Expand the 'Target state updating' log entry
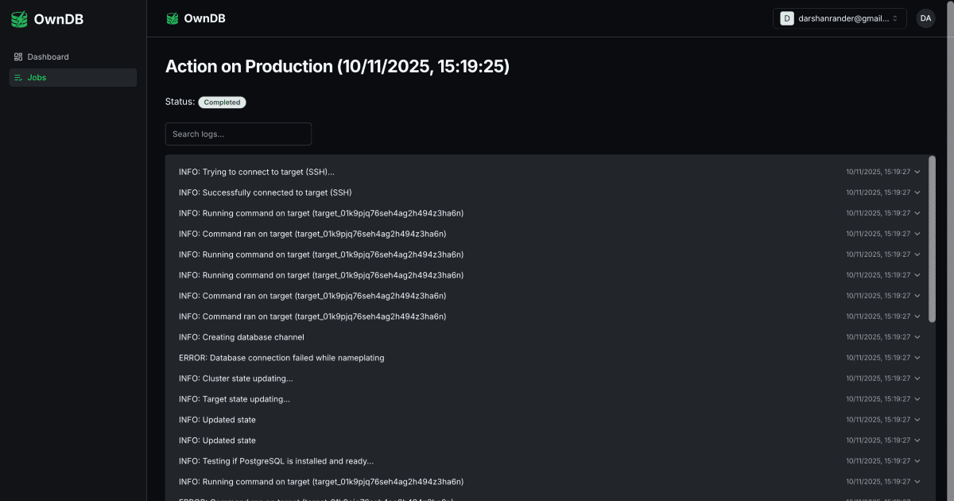 point(917,398)
